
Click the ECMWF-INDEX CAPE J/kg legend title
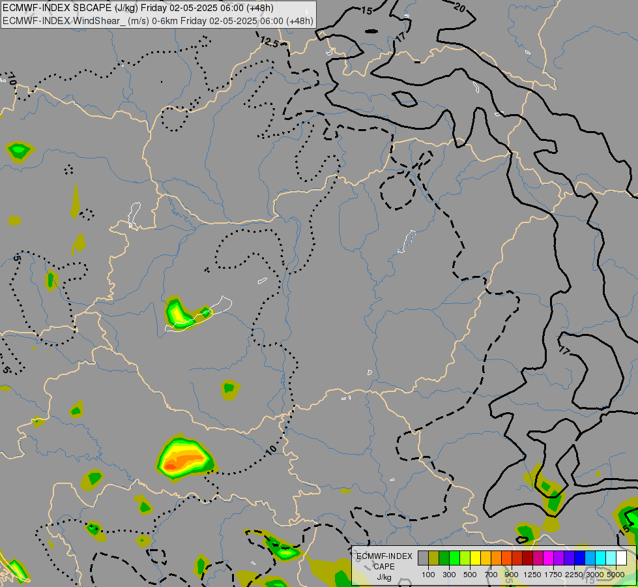384,567
